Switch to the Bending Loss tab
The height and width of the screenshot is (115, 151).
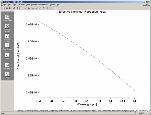86,111
